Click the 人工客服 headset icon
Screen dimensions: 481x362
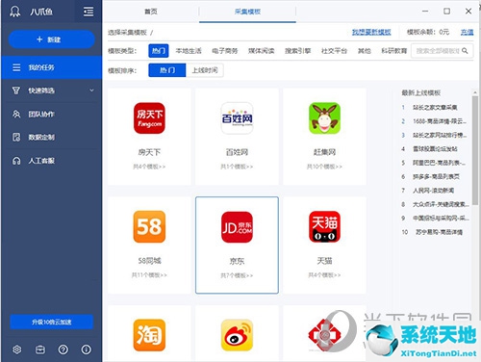pyautogui.click(x=16, y=161)
